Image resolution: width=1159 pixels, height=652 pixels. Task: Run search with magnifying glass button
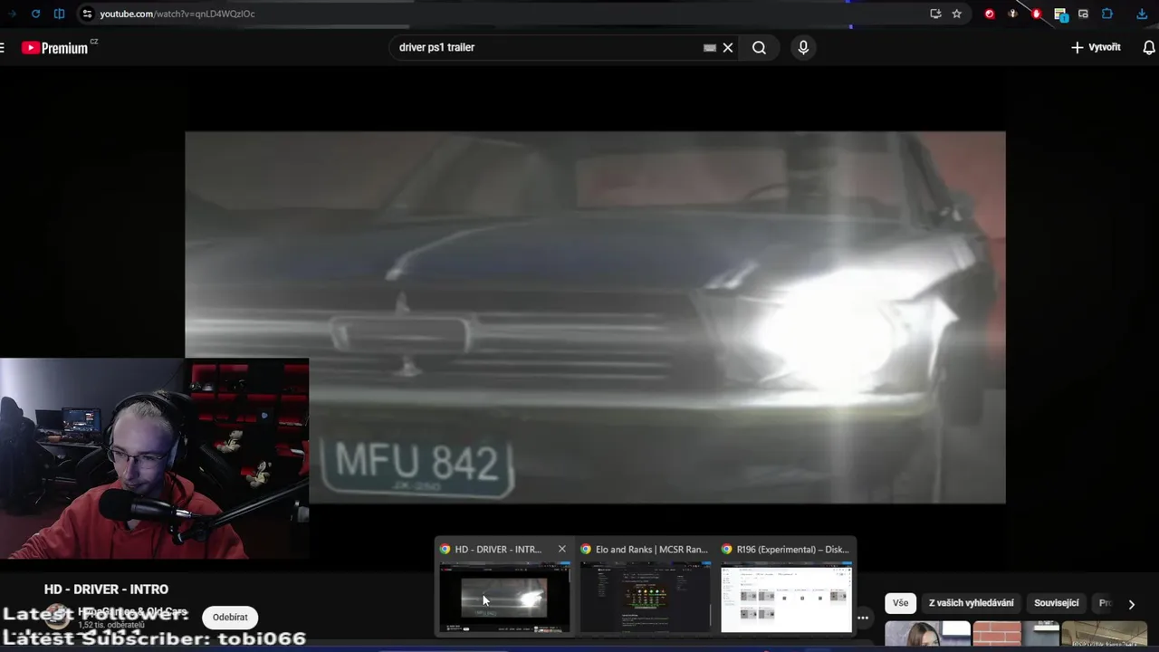coord(759,47)
